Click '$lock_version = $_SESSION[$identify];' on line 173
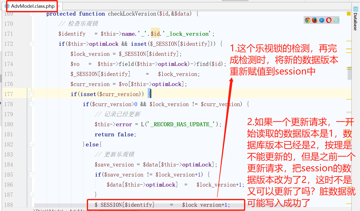The width and height of the screenshot is (360, 211). [126, 54]
